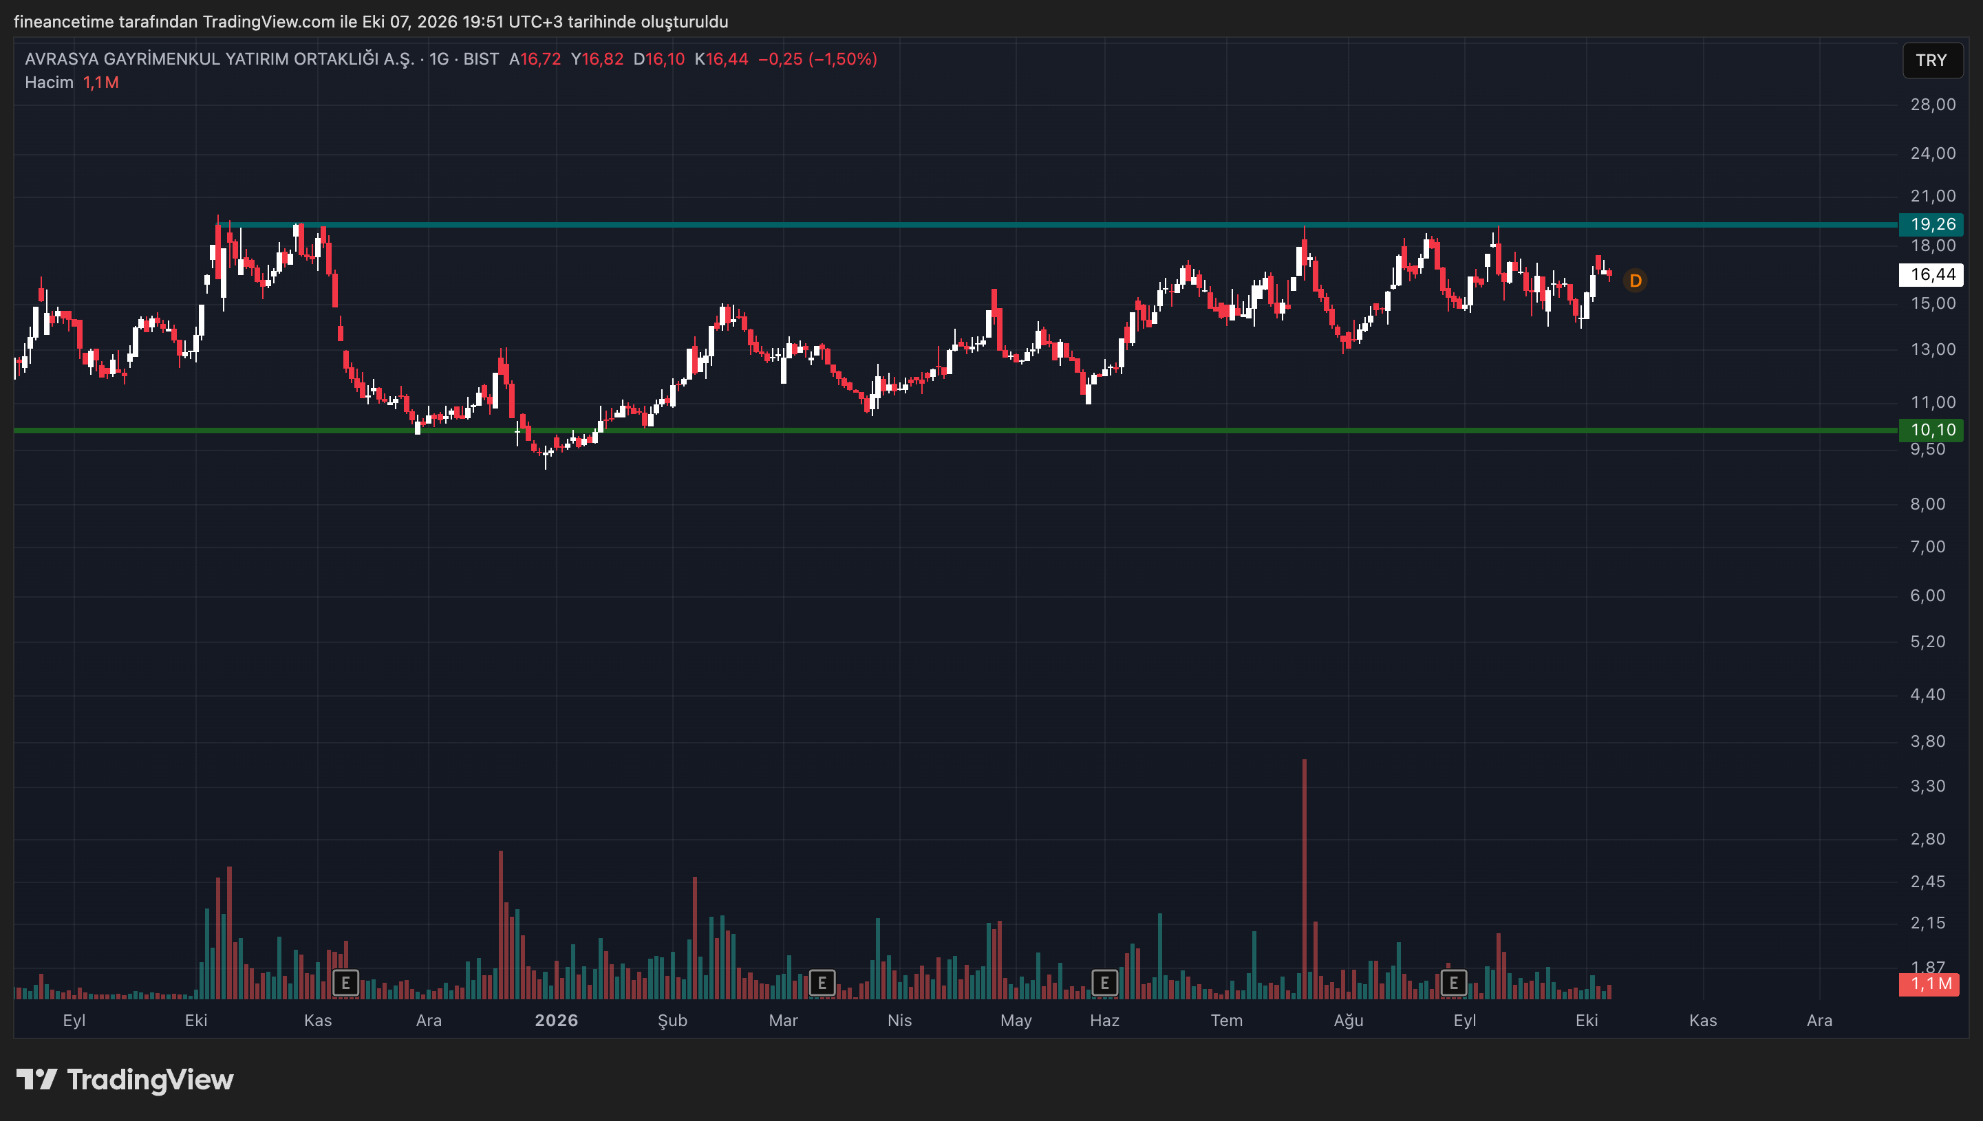This screenshot has height=1121, width=1983.
Task: Click the 16,44 current price label
Action: pos(1931,274)
